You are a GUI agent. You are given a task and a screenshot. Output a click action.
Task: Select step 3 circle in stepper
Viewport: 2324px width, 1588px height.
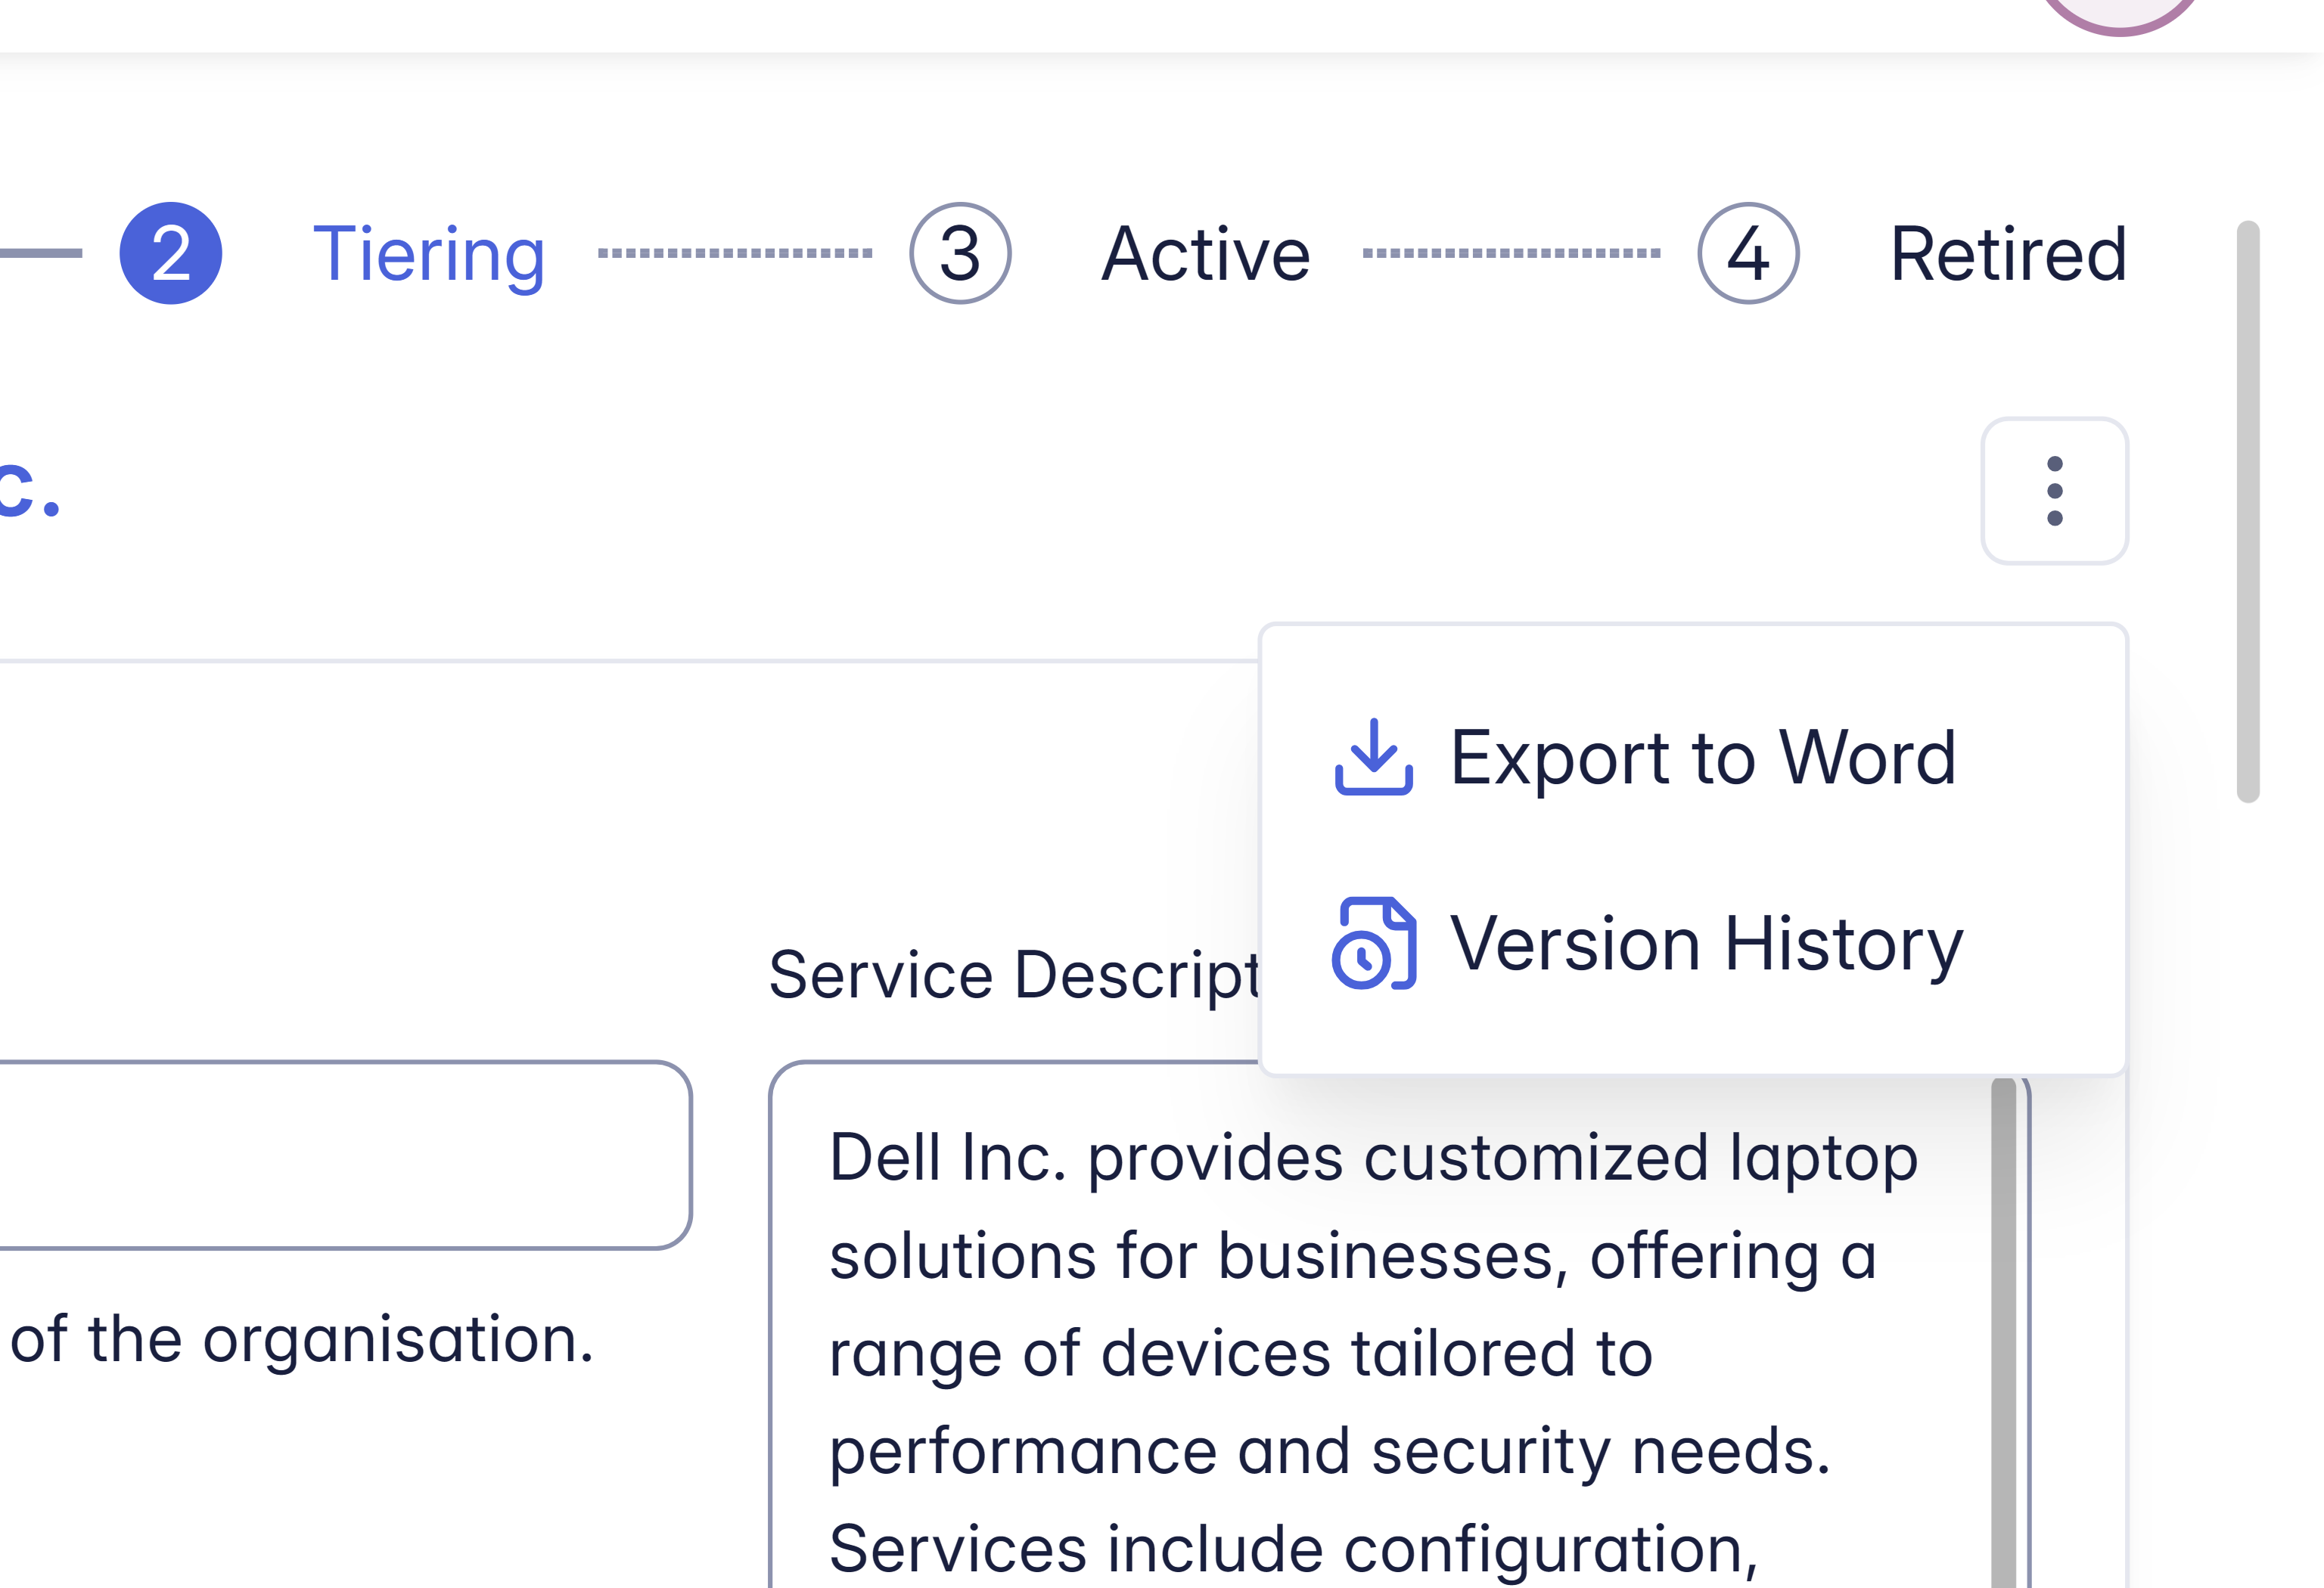click(x=960, y=254)
